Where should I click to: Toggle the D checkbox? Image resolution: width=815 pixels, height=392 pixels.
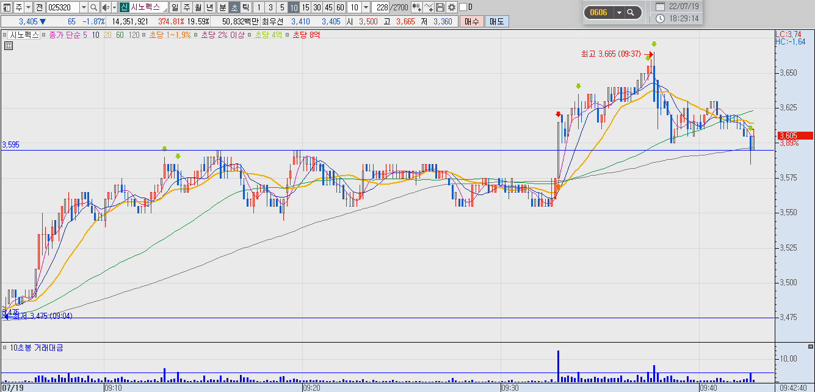[463, 7]
